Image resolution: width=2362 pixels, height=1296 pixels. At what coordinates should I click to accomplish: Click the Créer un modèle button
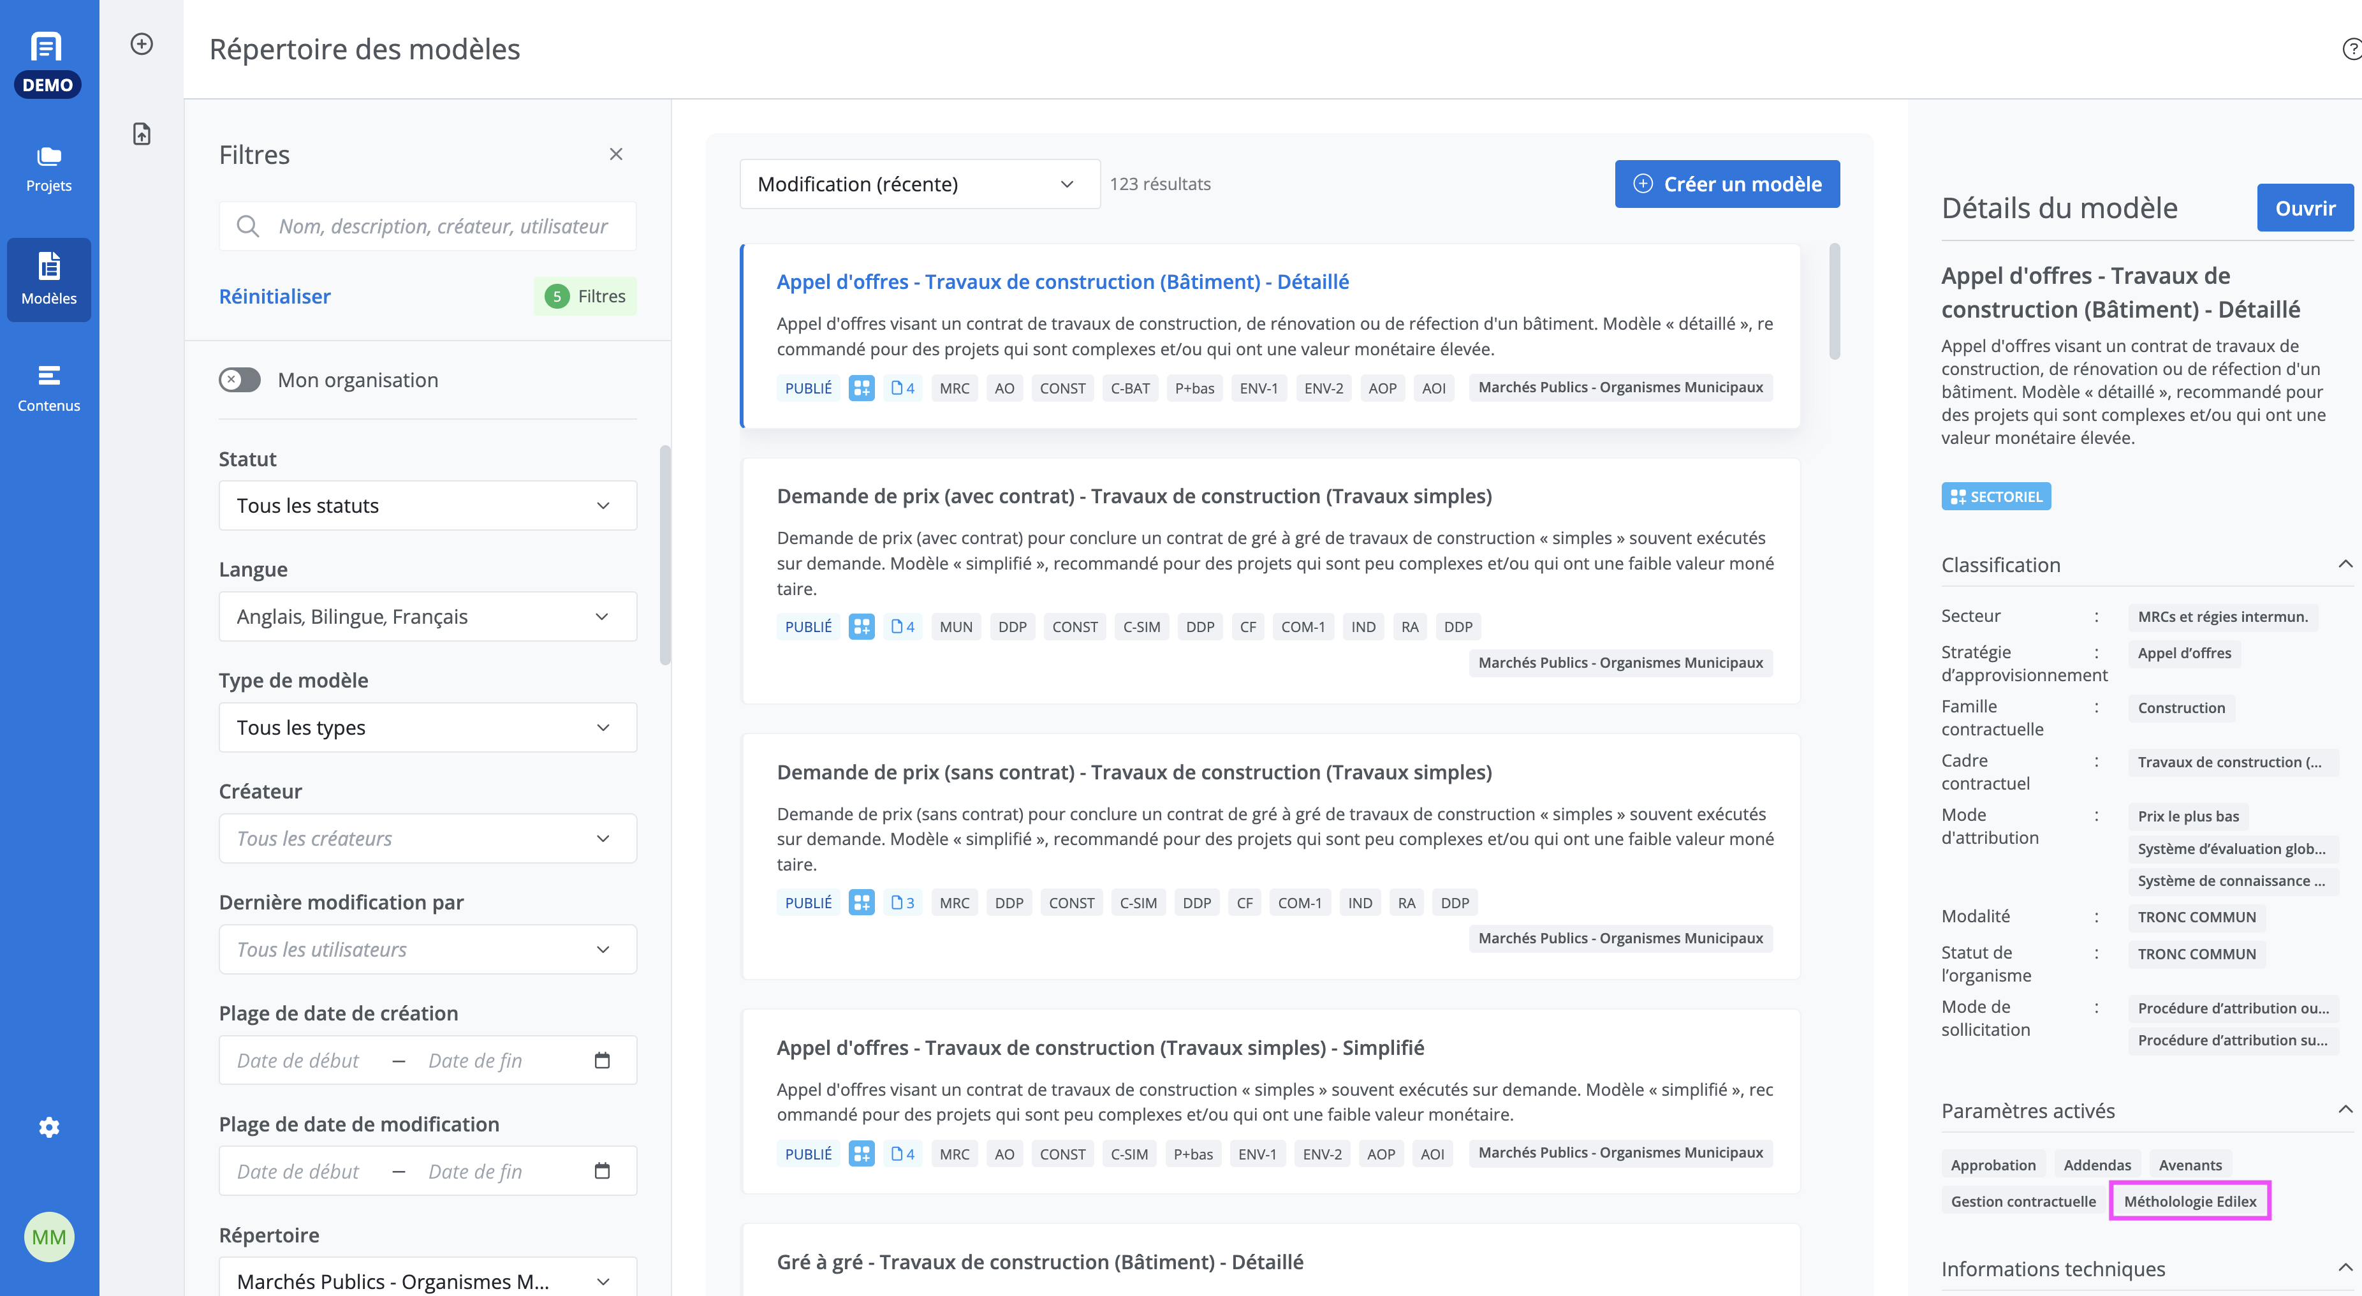(x=1727, y=184)
